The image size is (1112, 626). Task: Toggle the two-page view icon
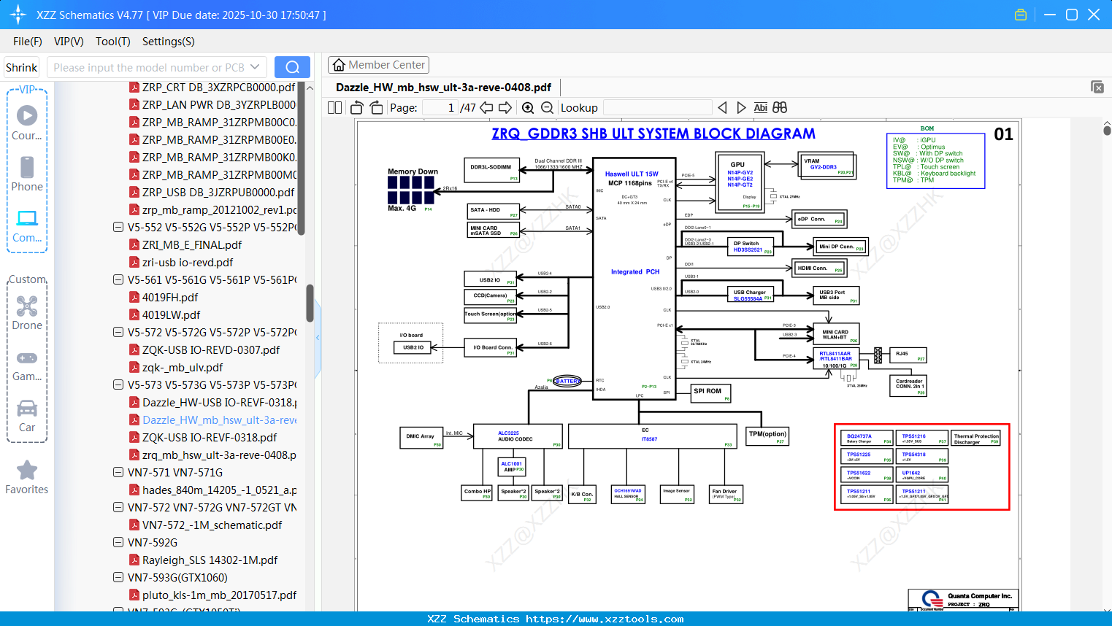pyautogui.click(x=334, y=108)
